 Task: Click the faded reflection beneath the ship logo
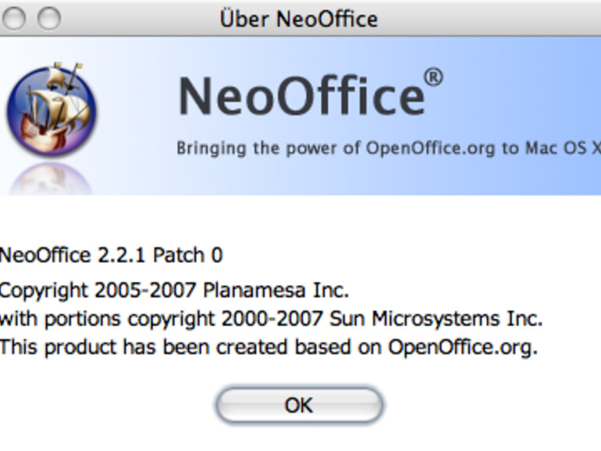pyautogui.click(x=52, y=176)
